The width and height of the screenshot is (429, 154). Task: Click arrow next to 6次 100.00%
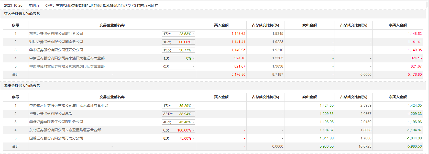[193, 130]
